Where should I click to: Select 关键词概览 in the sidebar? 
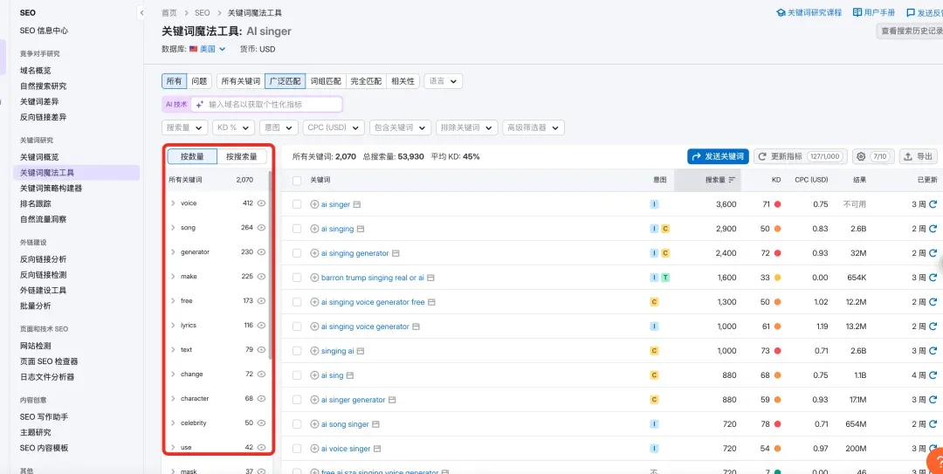pos(39,157)
